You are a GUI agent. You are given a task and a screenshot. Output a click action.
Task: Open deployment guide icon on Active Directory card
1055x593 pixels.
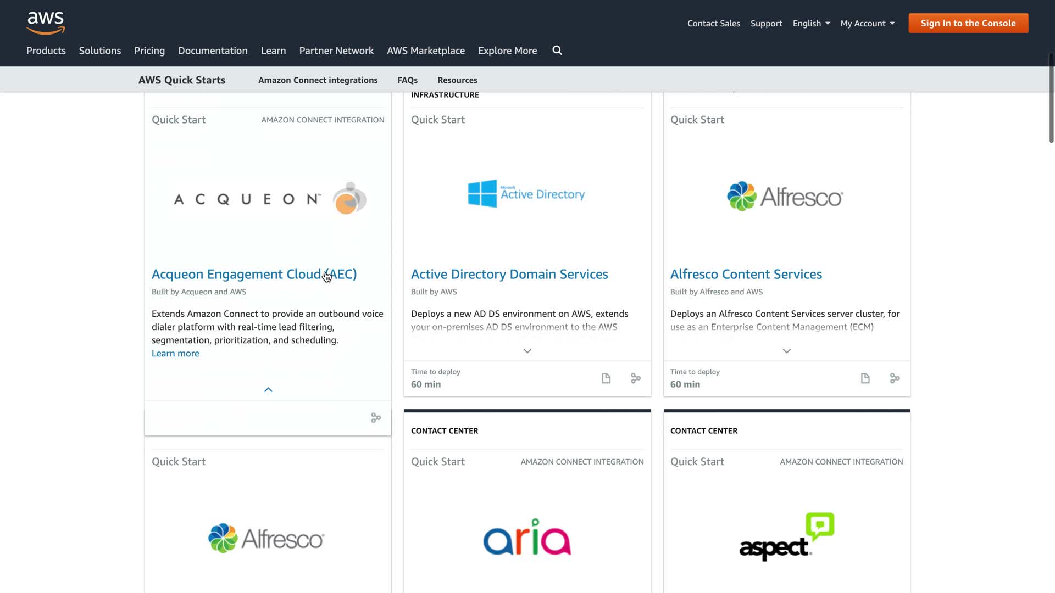606,378
